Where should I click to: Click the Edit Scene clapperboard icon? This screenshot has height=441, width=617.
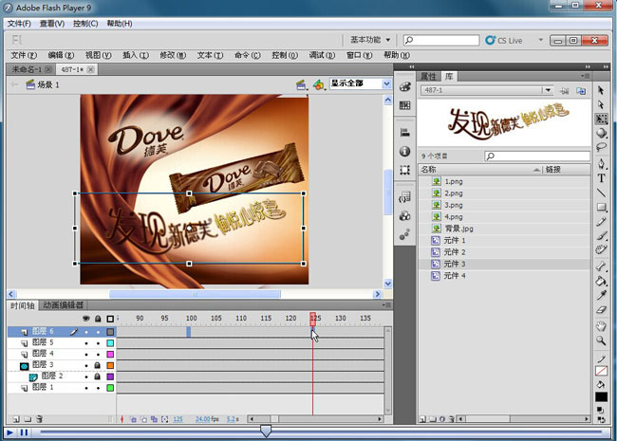302,84
